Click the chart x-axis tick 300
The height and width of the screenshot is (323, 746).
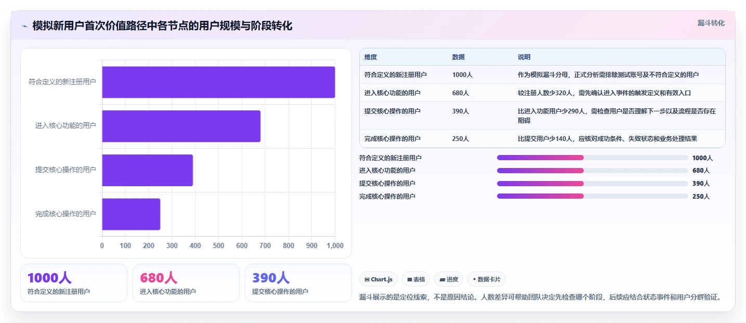point(172,246)
